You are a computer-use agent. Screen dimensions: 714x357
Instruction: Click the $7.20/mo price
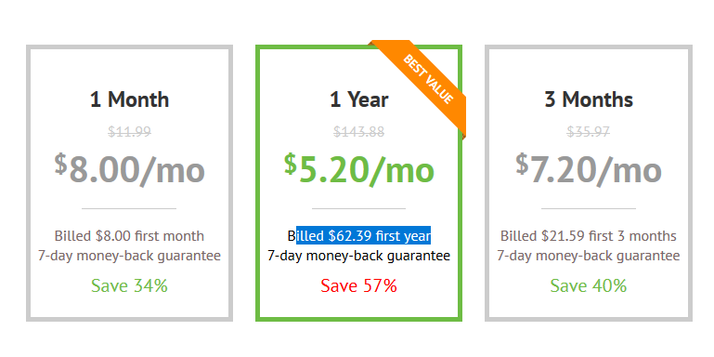589,168
